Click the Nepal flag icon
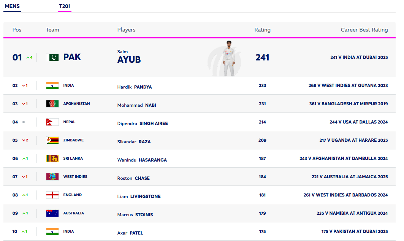 coord(52,122)
